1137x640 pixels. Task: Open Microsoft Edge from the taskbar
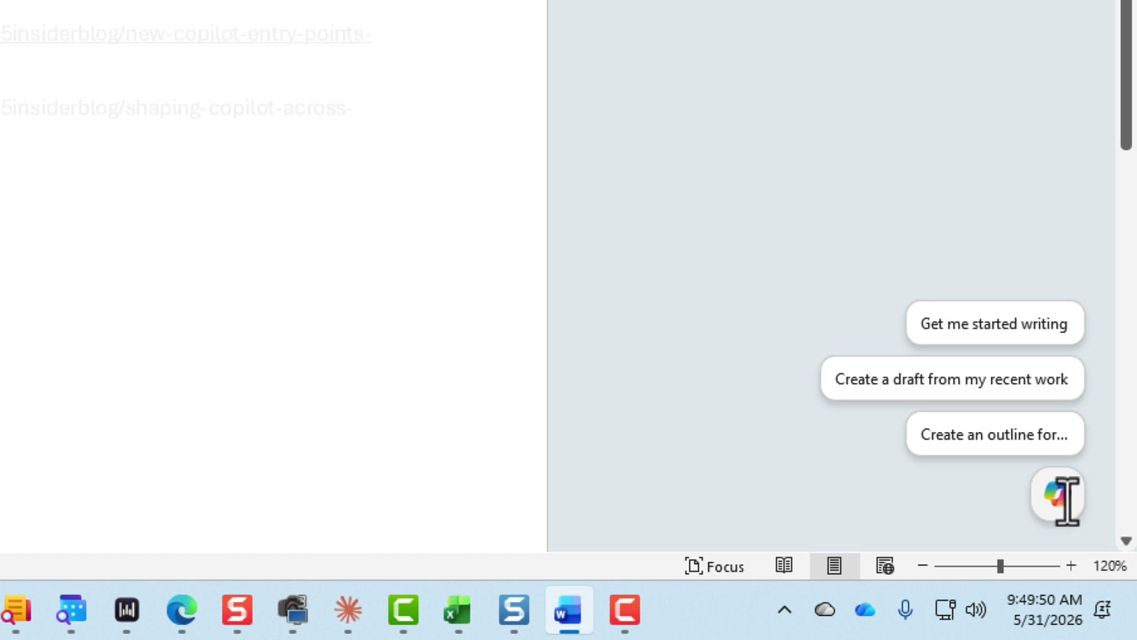182,610
